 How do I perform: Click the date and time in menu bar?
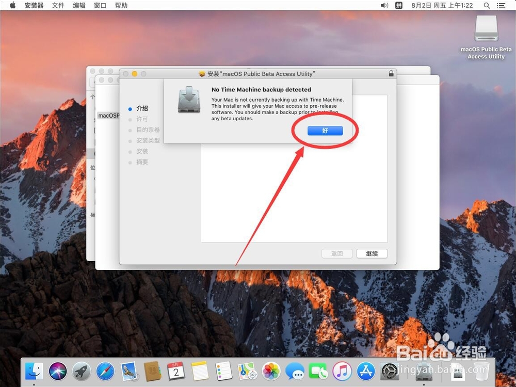point(442,5)
